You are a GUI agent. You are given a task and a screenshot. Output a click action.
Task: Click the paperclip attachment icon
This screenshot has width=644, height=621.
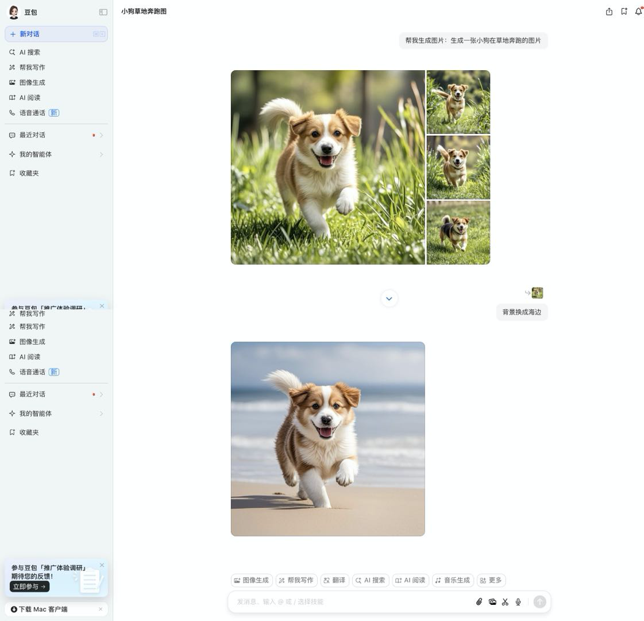pos(479,602)
